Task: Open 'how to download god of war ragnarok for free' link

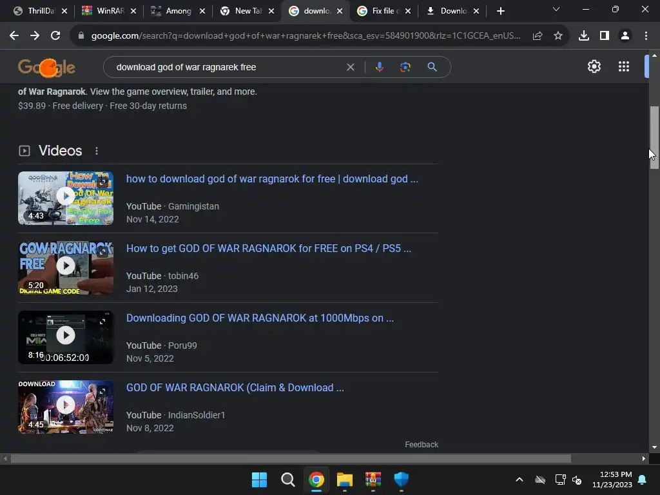Action: 272,179
